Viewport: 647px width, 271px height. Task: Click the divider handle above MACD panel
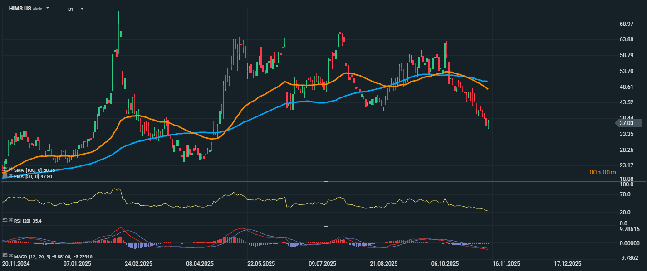pyautogui.click(x=325, y=226)
